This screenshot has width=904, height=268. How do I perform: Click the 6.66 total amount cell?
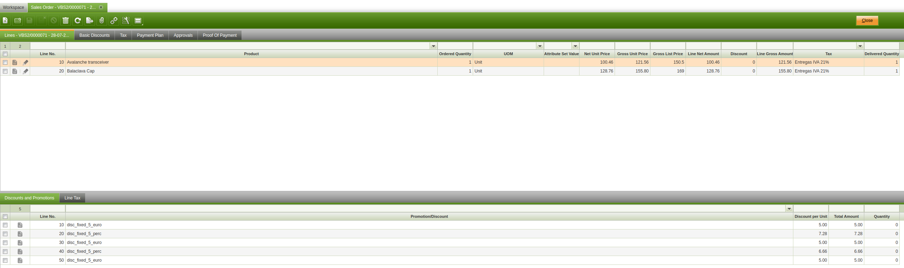[847, 251]
